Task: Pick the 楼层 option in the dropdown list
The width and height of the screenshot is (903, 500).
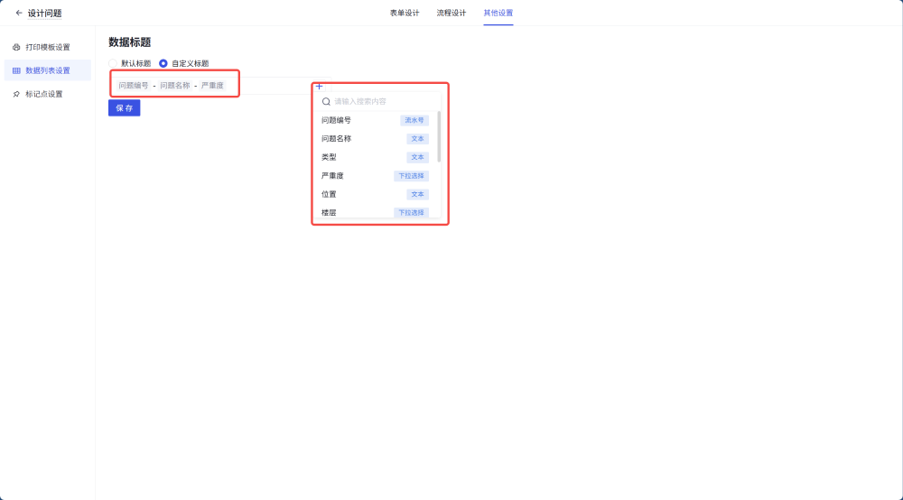Action: 330,213
